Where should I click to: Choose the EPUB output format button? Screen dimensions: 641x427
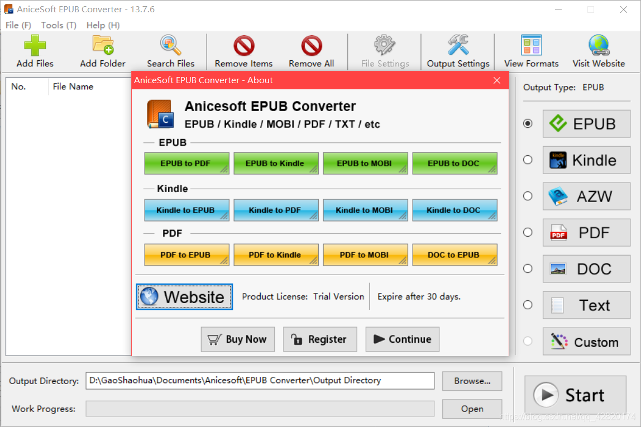pyautogui.click(x=586, y=124)
